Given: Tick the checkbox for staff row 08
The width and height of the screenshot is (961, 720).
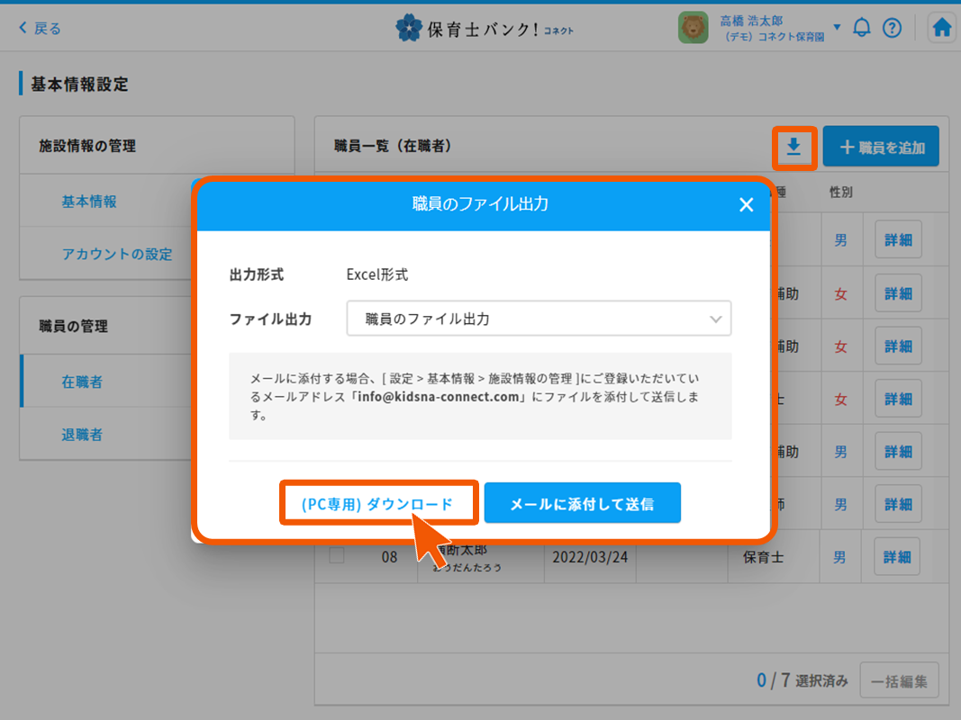Looking at the screenshot, I should [x=337, y=556].
